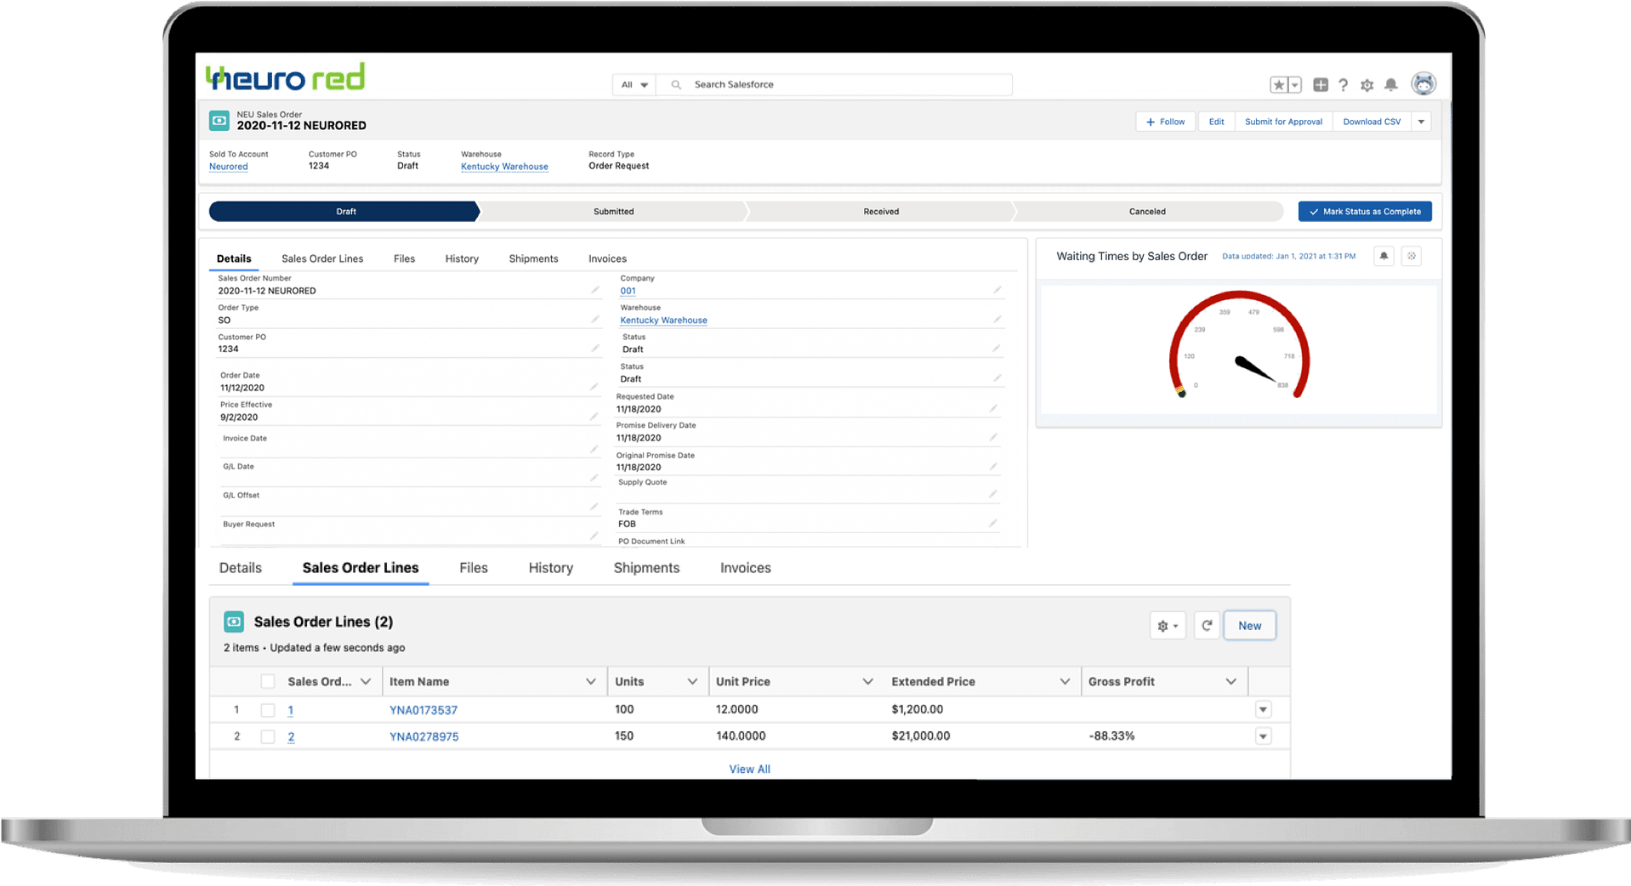
Task: Open Extended Price column menu chevron
Action: tap(1065, 682)
